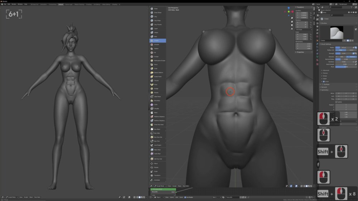Image resolution: width=358 pixels, height=201 pixels.
Task: Select the Flatten brush
Action: pyautogui.click(x=158, y=49)
